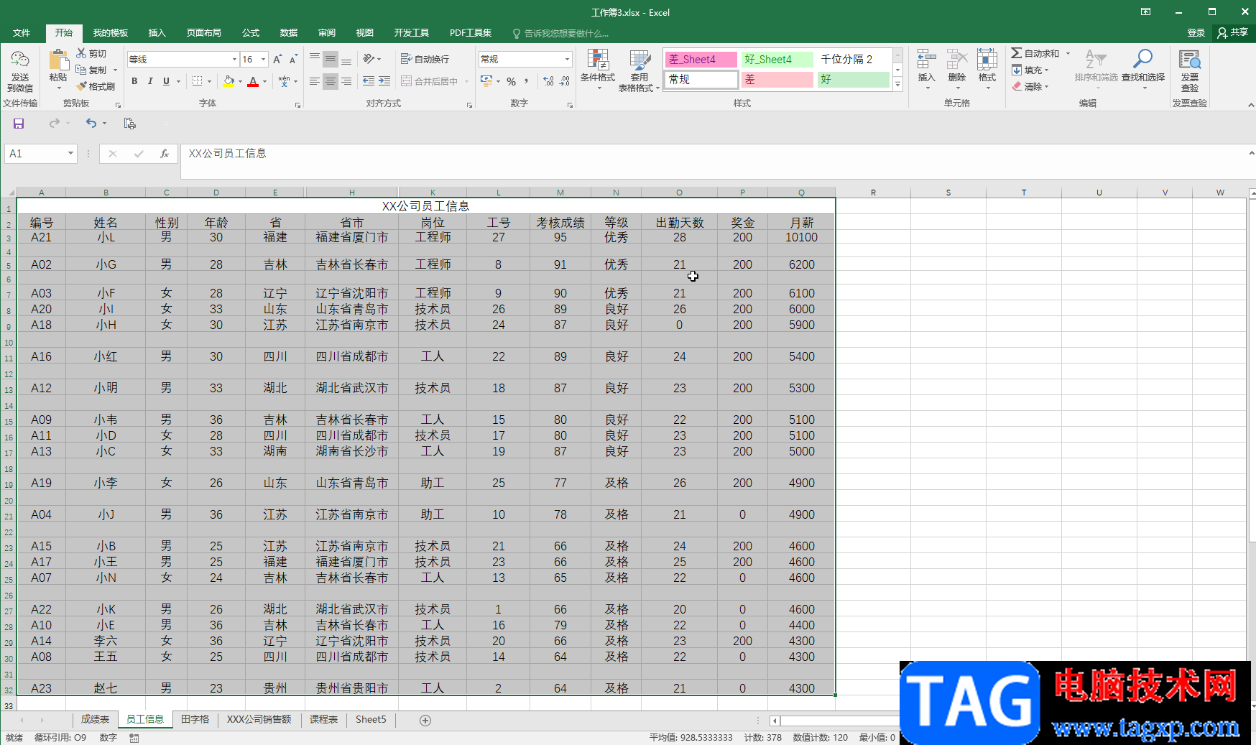This screenshot has height=745, width=1256.
Task: Click the Conditional Formatting icon
Action: tap(598, 60)
